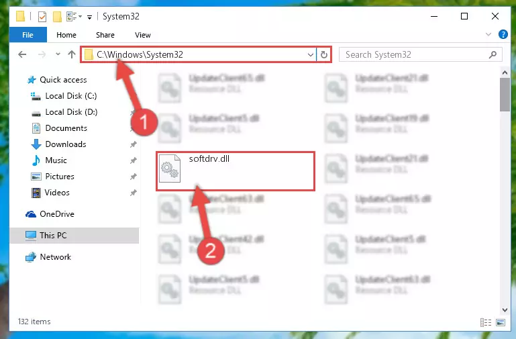This screenshot has width=516, height=339.
Task: Click the pin icon beside Downloads
Action: 133,144
